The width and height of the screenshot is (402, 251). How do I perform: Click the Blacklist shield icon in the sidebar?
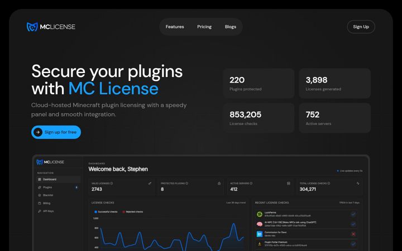pos(40,195)
